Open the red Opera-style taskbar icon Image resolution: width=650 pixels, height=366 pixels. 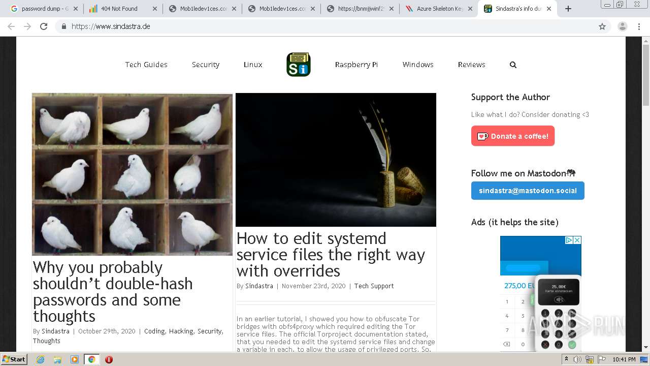click(x=109, y=359)
